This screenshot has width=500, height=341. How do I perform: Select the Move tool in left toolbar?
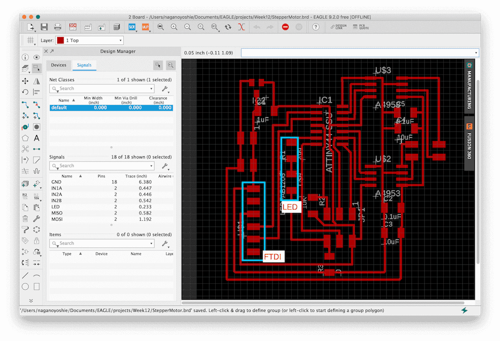pyautogui.click(x=25, y=81)
